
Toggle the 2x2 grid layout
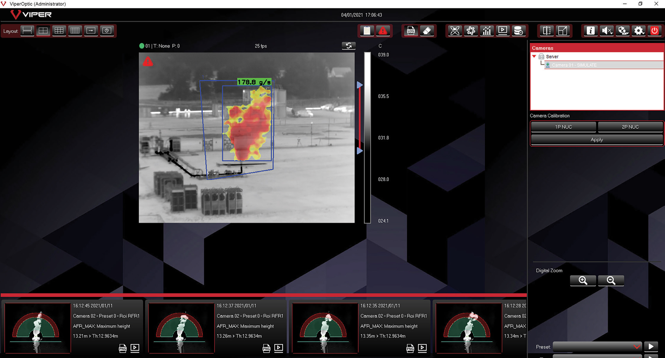[x=43, y=31]
